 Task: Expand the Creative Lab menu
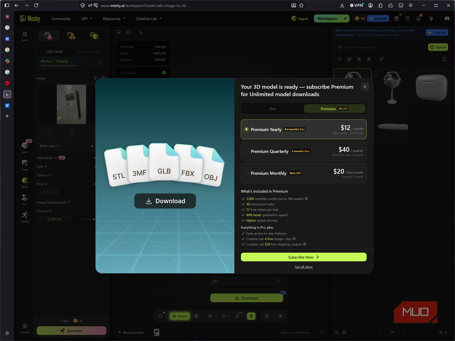point(149,19)
